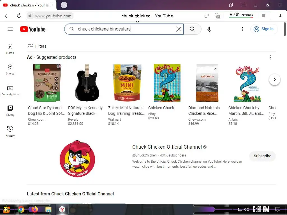This screenshot has width=287, height=215.
Task: Close the chuck chicken YouTube tab
Action: [52, 5]
